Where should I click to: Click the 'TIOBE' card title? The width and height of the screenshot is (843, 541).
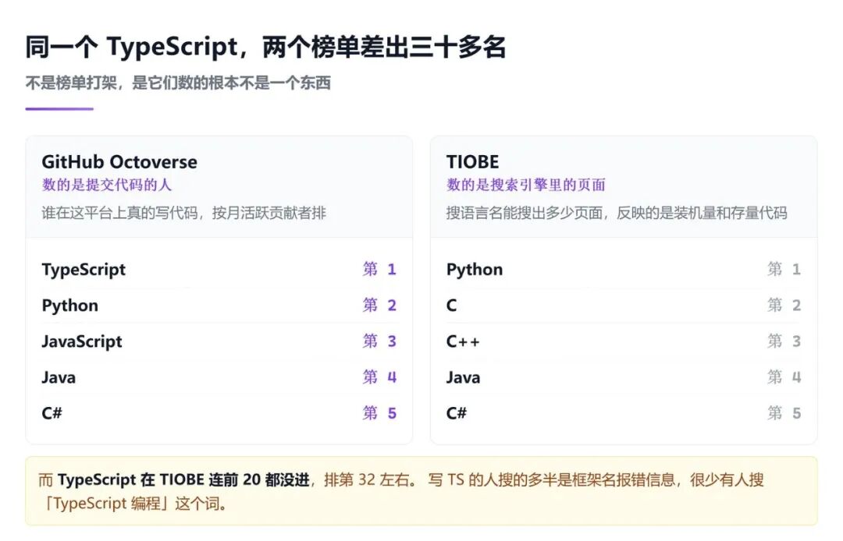coord(472,161)
